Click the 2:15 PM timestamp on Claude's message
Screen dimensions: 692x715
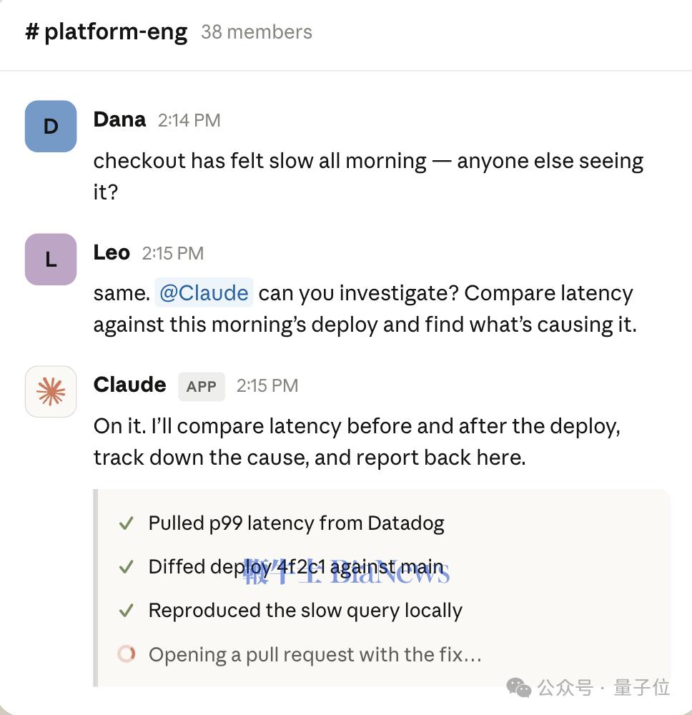coord(267,386)
